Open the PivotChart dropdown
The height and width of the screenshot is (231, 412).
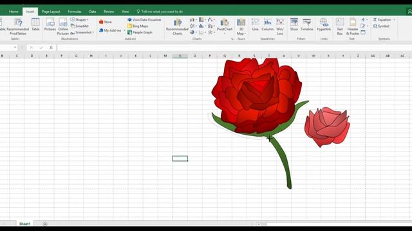225,26
